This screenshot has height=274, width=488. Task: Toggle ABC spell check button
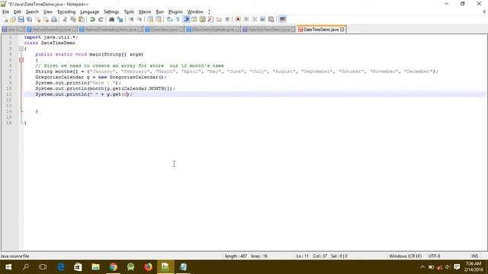pyautogui.click(x=282, y=19)
